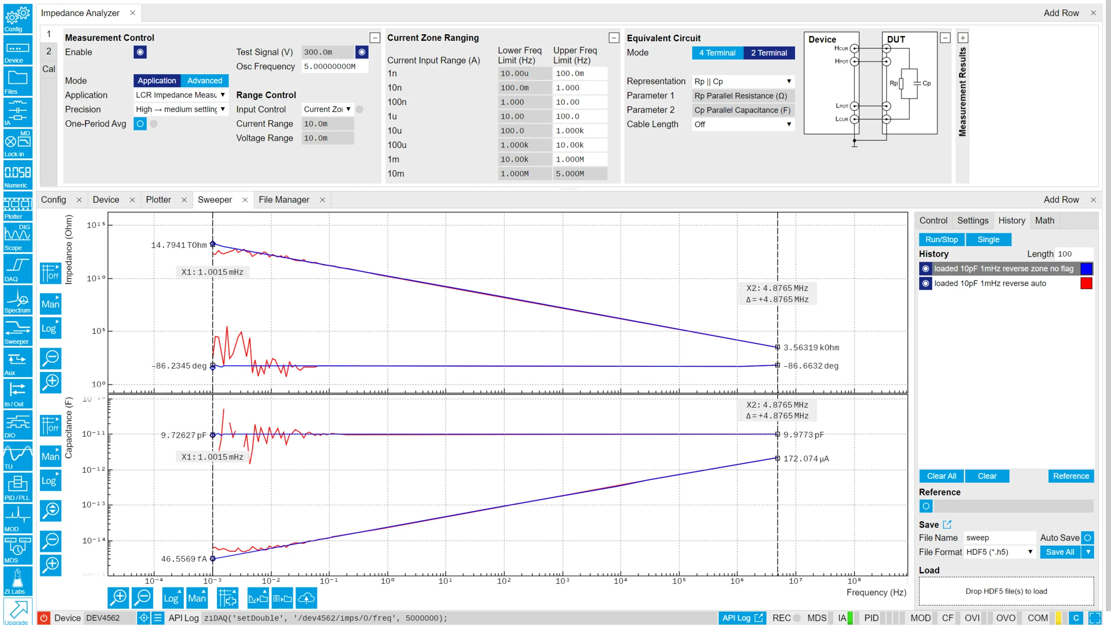The height and width of the screenshot is (625, 1111).
Task: Click the Osc Frequency input field
Action: (335, 66)
